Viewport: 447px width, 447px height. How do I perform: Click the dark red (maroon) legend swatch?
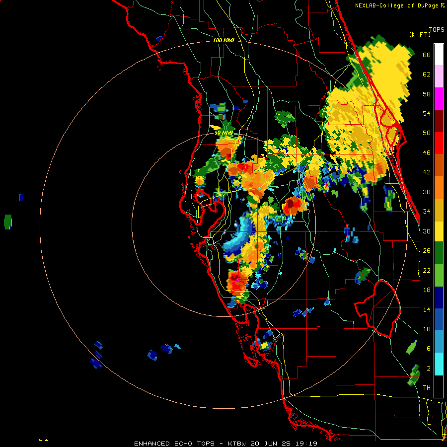pyautogui.click(x=439, y=121)
